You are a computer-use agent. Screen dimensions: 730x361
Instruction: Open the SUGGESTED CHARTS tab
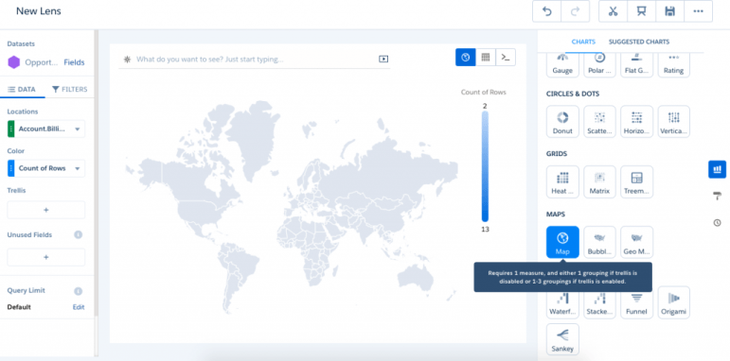[x=639, y=42]
